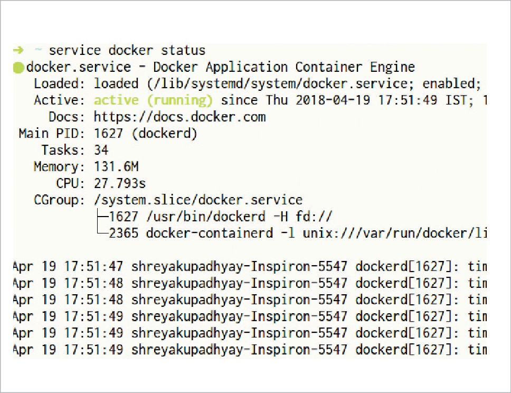Click the log line timestamped 17:51:47

coord(249,266)
